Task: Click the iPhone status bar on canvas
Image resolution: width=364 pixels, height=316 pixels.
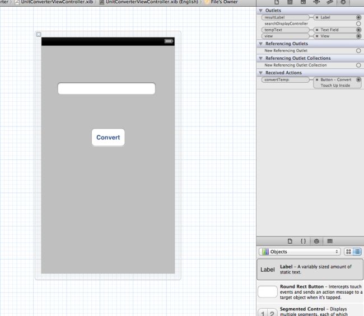Action: [x=108, y=41]
